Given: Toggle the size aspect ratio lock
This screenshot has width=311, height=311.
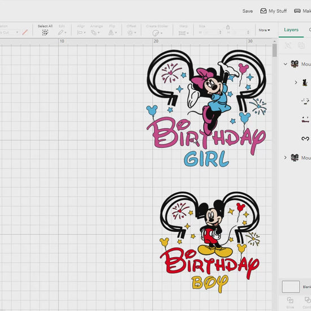Looking at the screenshot, I should [228, 27].
